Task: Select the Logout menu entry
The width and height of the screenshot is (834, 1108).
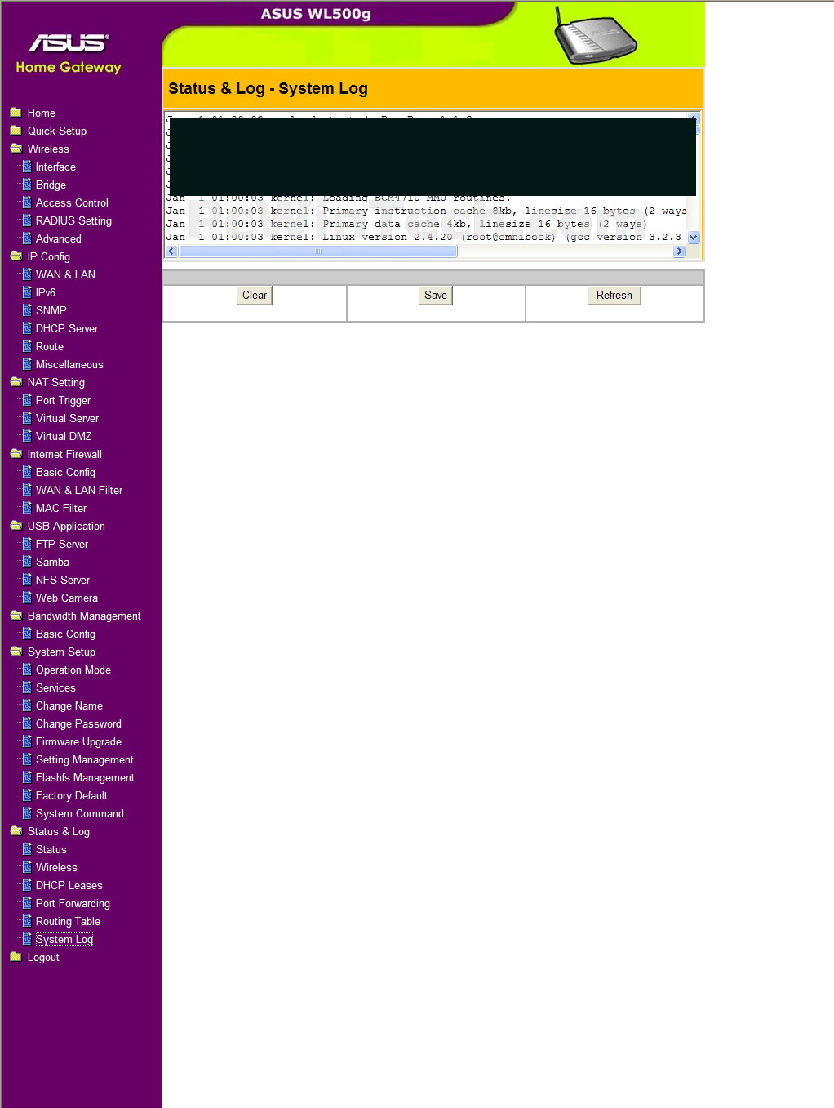Action: (x=43, y=957)
